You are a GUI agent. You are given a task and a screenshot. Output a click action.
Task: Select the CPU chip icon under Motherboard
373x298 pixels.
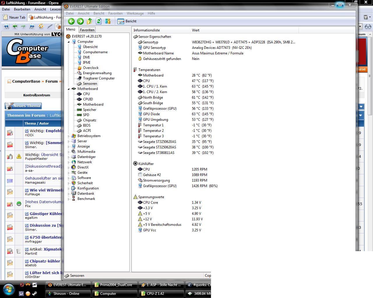(79, 94)
